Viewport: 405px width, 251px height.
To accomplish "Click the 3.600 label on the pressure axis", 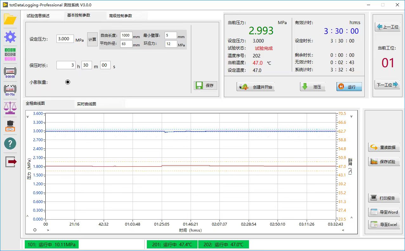I will (x=38, y=114).
